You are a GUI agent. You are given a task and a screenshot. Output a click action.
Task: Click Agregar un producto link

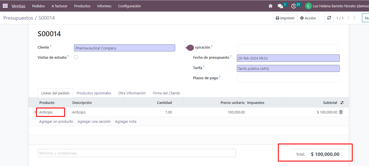(x=56, y=122)
